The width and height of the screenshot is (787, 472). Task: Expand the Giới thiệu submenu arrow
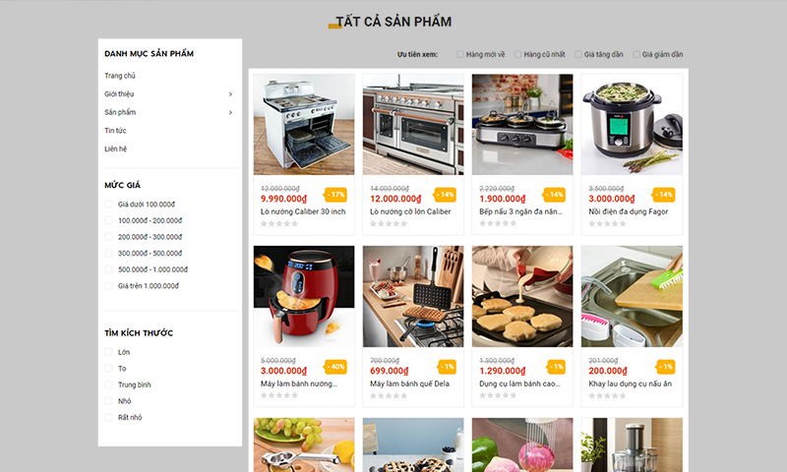coord(230,94)
